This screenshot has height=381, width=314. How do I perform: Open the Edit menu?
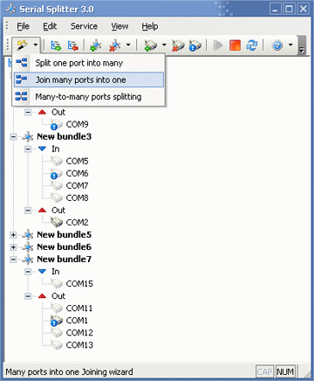50,26
